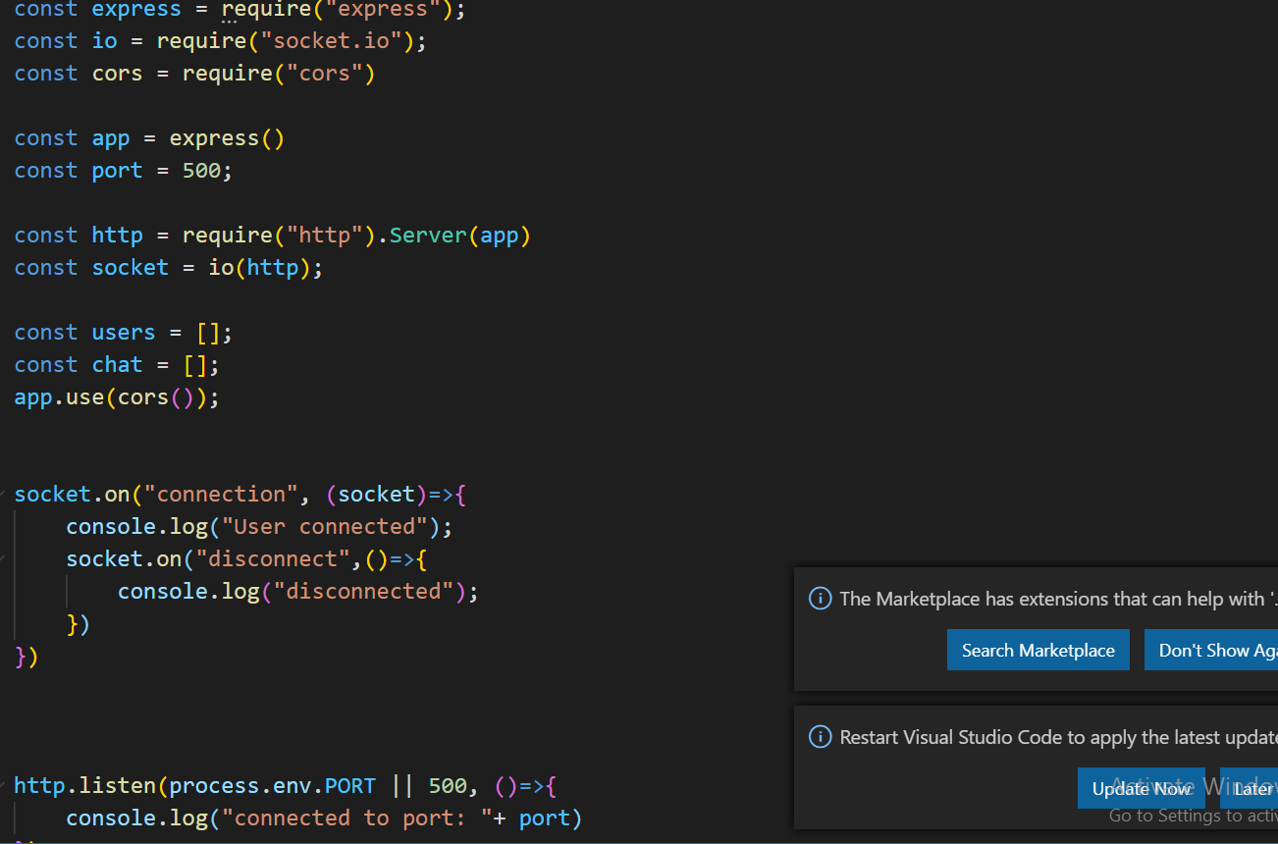Screen dimensions: 1278x844
Task: Click the chat variable declaration
Action: pyautogui.click(x=117, y=365)
